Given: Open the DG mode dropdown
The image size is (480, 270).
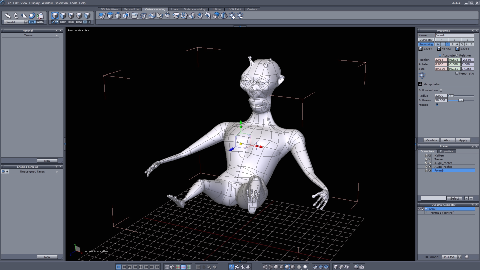Looking at the screenshot, I should tap(459, 257).
